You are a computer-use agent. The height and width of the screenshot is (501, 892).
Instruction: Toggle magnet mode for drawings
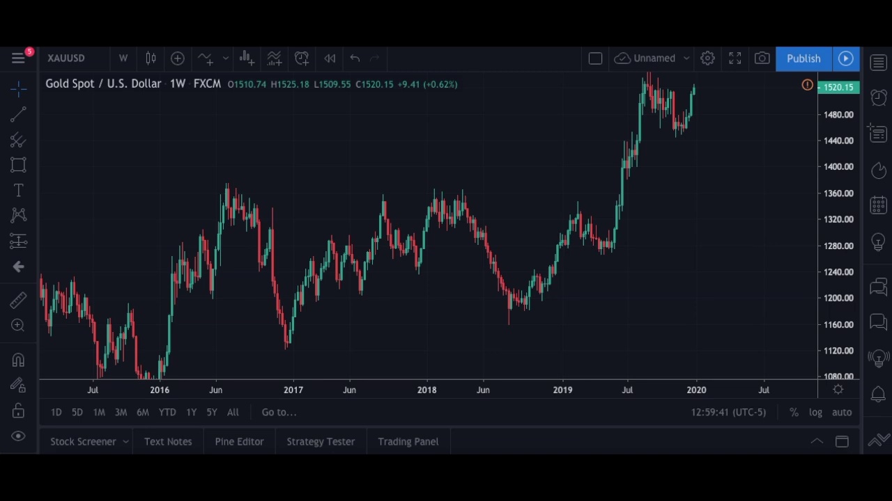18,360
